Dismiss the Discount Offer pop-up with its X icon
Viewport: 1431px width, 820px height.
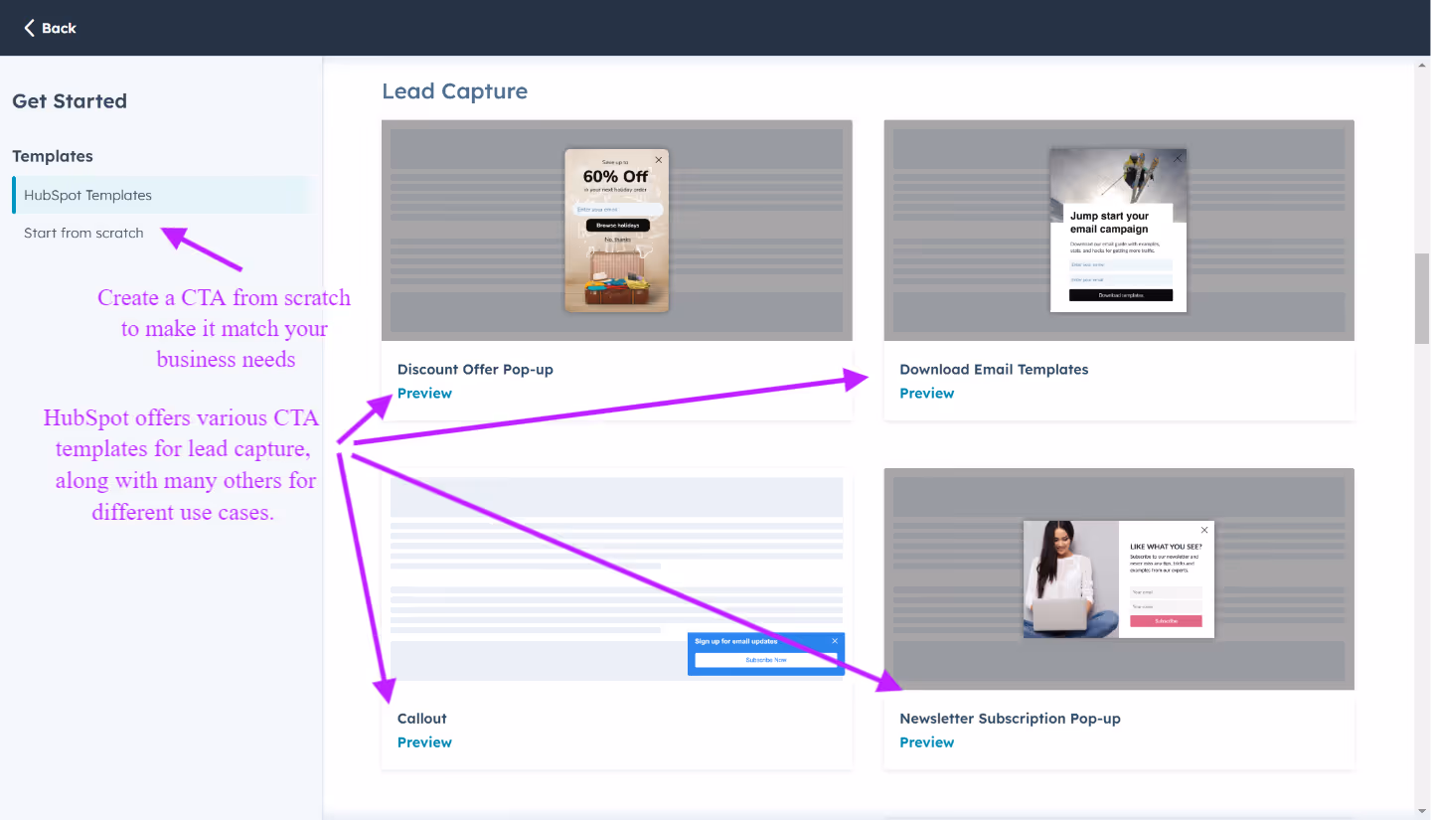coord(659,160)
